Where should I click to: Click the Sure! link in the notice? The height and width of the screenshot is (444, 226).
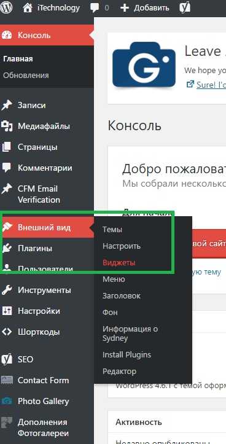tap(211, 85)
